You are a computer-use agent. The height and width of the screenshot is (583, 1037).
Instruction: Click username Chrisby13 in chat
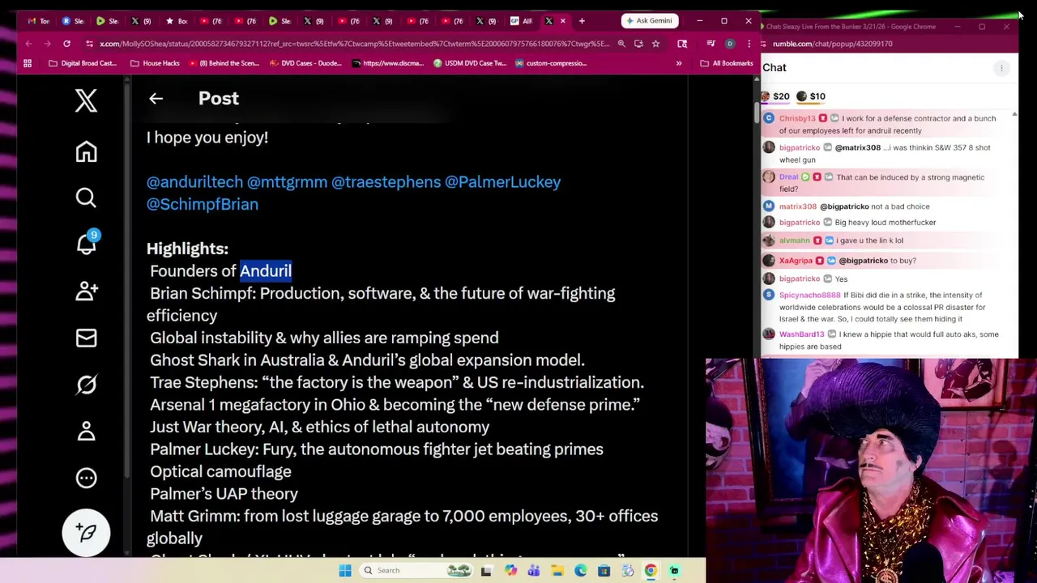point(797,118)
